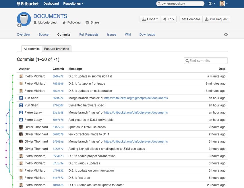244x188 pixels.
Task: Click the Compare button
Action: click(191, 19)
